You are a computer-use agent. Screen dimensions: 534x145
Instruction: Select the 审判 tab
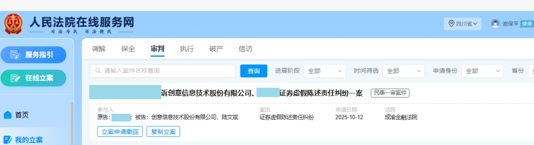click(157, 49)
